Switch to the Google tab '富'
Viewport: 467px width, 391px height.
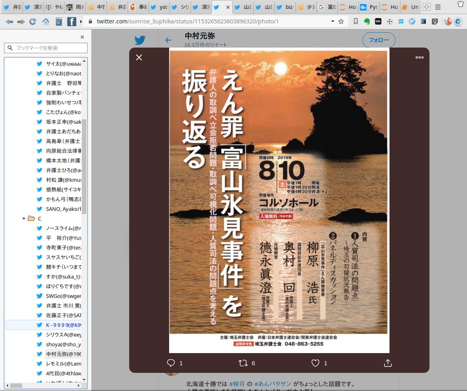coord(327,7)
